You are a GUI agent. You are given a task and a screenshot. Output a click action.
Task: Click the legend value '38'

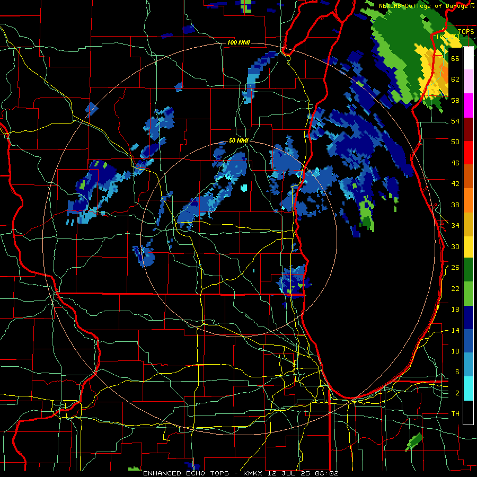(x=455, y=205)
